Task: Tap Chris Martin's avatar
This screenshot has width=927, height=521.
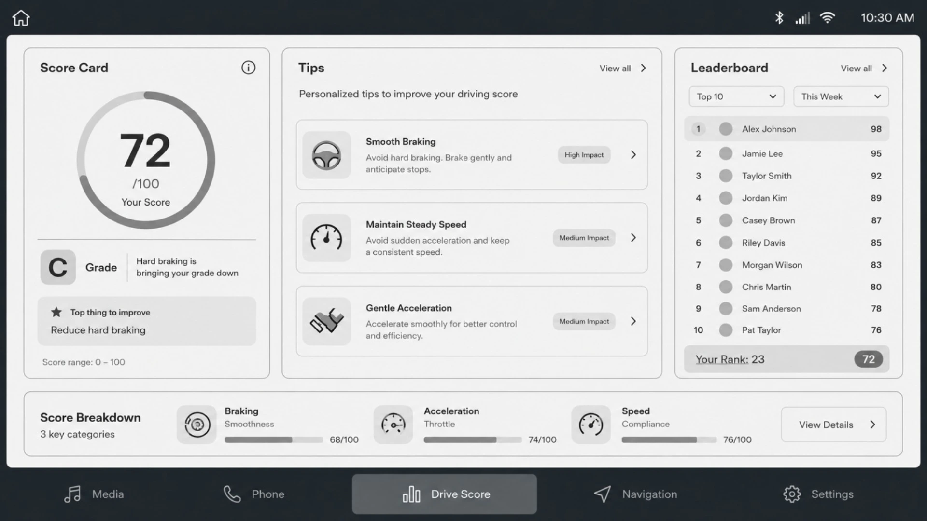Action: click(x=726, y=287)
